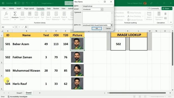Click the Refers to formula field
Viewport: 174px width, 98px height.
point(96,25)
